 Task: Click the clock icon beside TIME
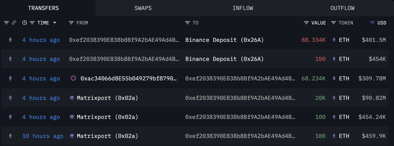tap(24, 23)
